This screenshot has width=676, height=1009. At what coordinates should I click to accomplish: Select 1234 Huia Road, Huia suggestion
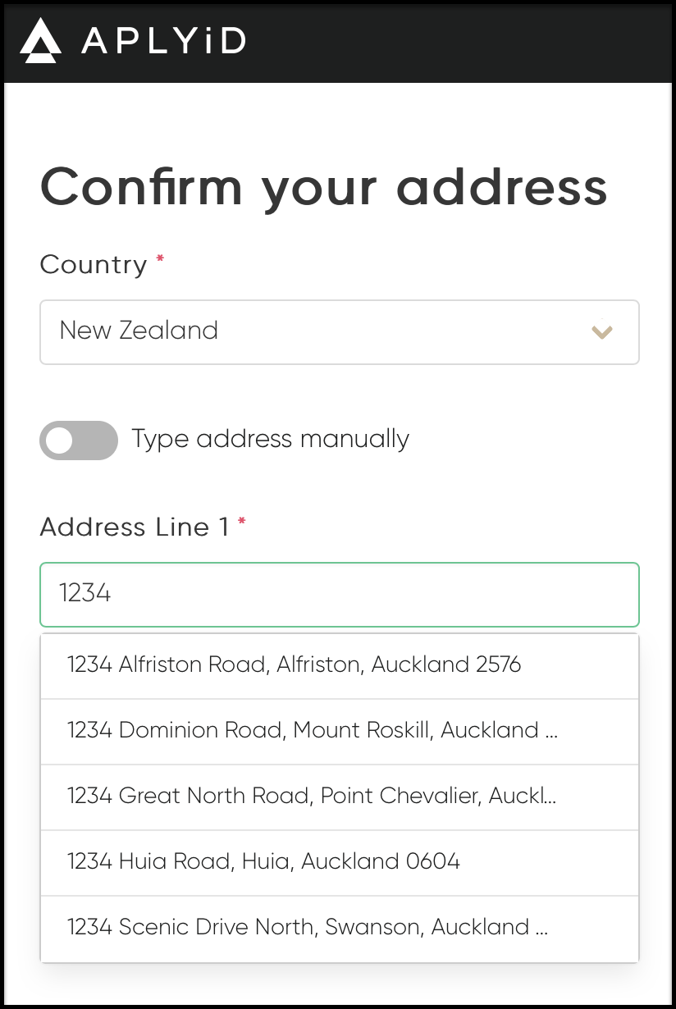339,863
